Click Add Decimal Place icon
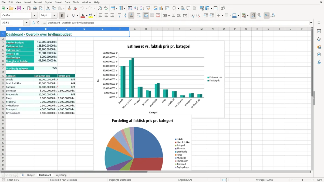Screen dimensions: 324x182 point(192,16)
